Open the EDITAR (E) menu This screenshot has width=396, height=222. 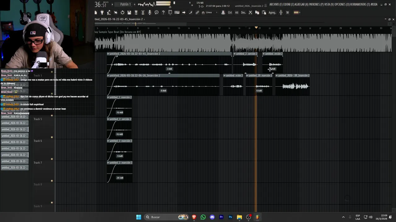coord(289,4)
